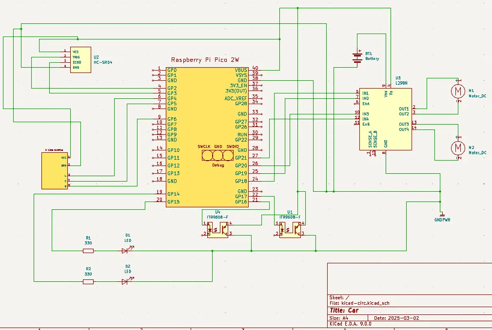492x330 pixels.
Task: Click the Debug label under pads
Action: 218,165
